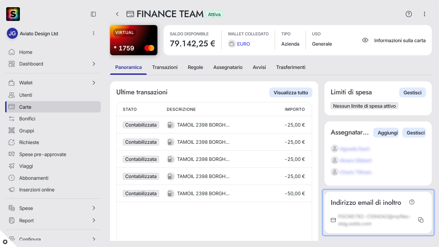The image size is (439, 247).
Task: Open help question mark icon in header
Action: tap(408, 14)
